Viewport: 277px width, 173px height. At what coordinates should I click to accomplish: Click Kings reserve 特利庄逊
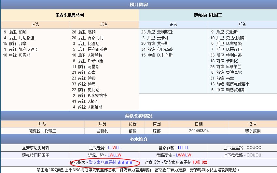(x=234, y=55)
